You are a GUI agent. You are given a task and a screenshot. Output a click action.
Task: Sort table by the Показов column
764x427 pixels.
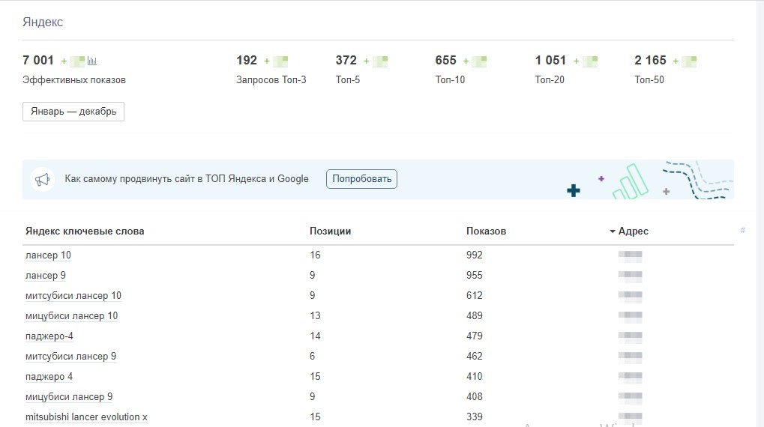(x=486, y=231)
